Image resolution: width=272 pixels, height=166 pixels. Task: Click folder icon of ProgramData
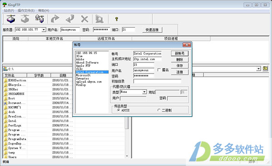(x=5, y=139)
